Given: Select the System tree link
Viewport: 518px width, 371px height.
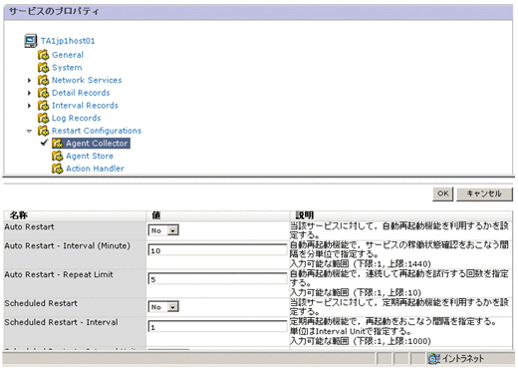Looking at the screenshot, I should coord(67,68).
